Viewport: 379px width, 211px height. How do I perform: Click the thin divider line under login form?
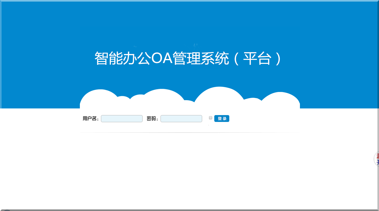[x=190, y=133]
